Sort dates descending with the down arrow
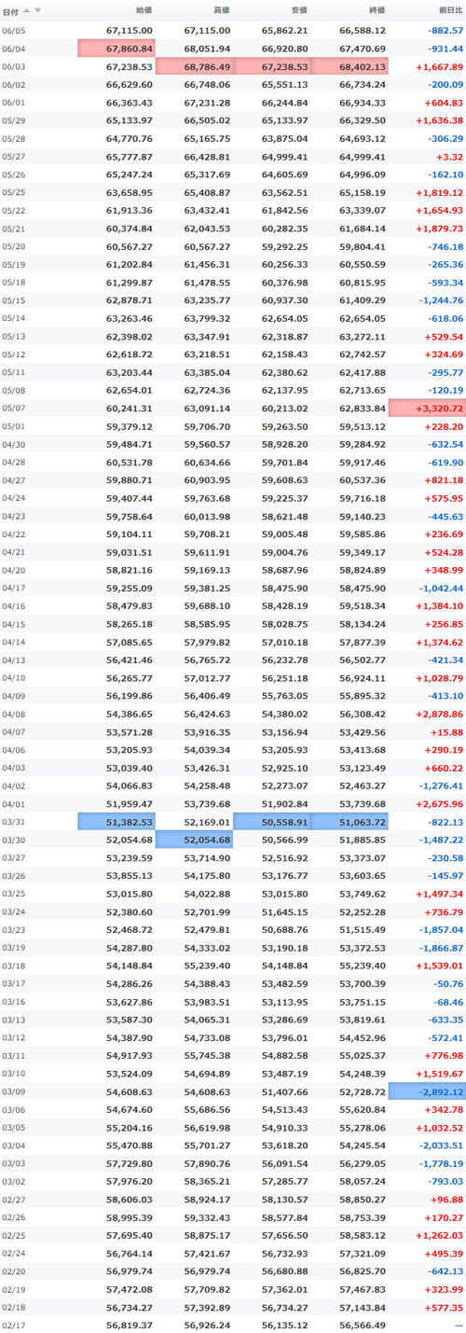The height and width of the screenshot is (1333, 466). click(38, 10)
